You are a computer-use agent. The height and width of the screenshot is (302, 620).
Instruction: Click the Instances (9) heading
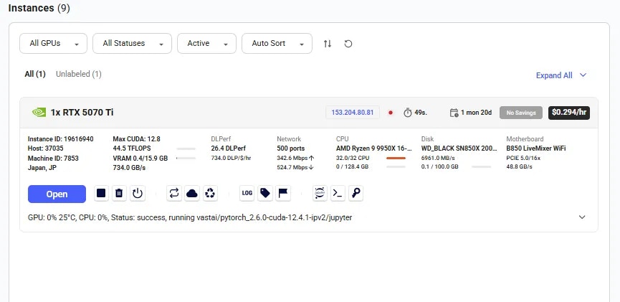click(x=39, y=8)
